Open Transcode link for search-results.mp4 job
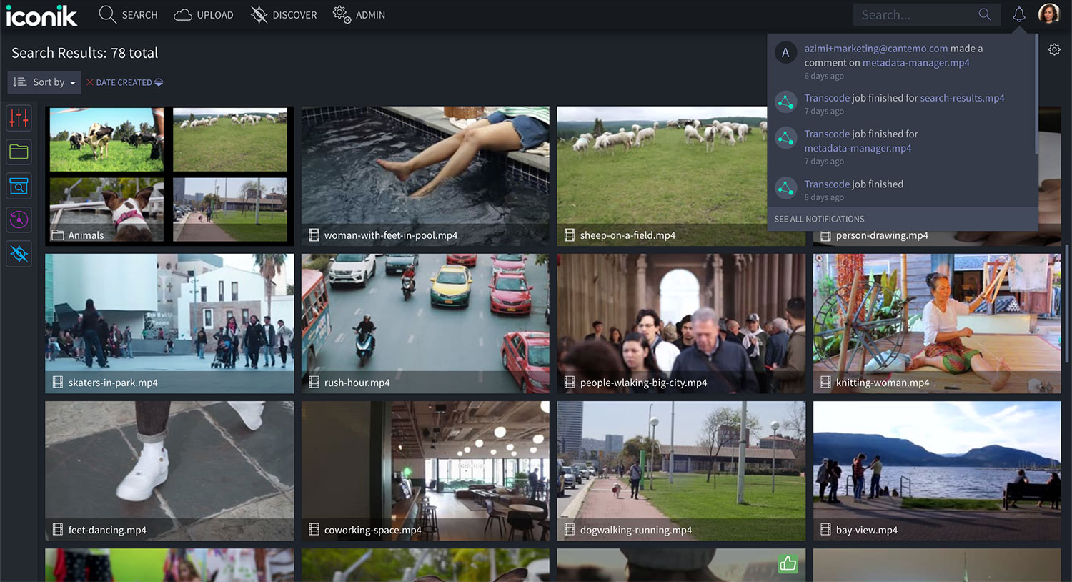 [827, 98]
